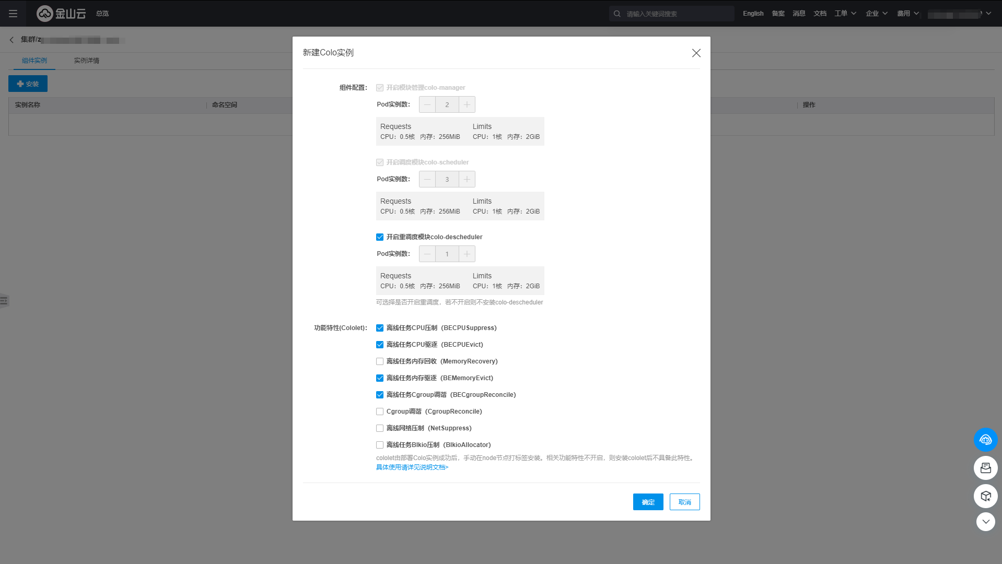Click the 命名空间 column header

pos(225,105)
